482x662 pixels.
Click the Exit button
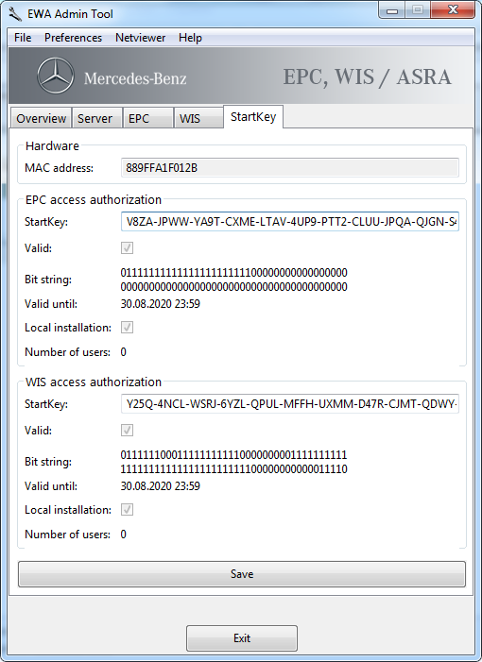click(x=242, y=638)
